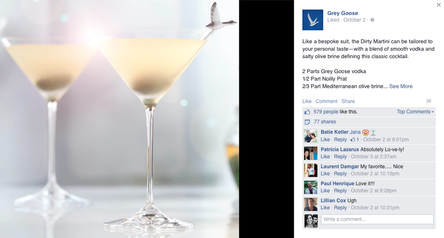Open Batie Ketler's profile picture
The height and width of the screenshot is (238, 444).
coord(311,136)
